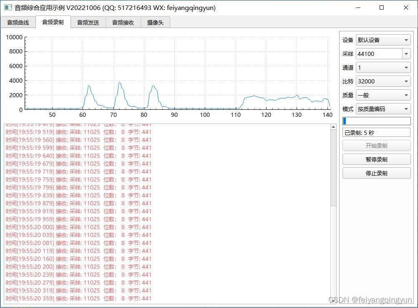Click the application icon in title bar

[8, 8]
